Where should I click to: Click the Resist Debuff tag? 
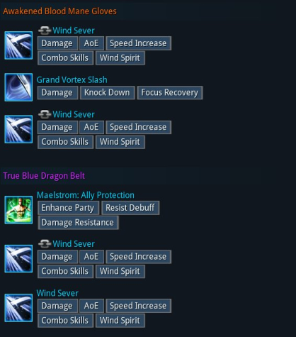130,208
